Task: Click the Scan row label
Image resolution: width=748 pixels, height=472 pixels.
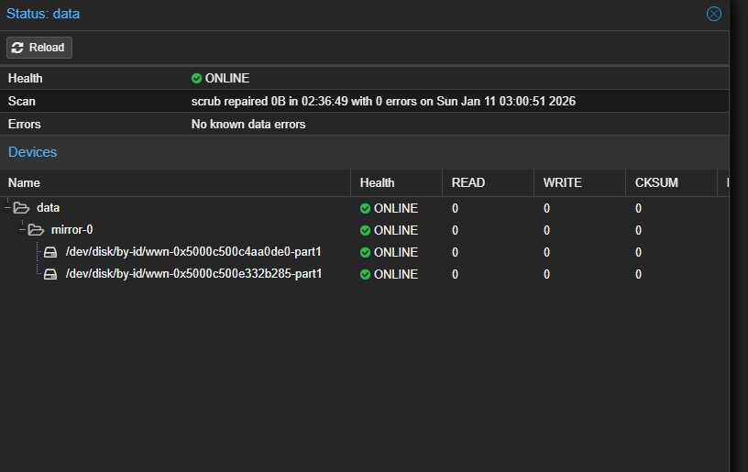Action: coord(21,101)
